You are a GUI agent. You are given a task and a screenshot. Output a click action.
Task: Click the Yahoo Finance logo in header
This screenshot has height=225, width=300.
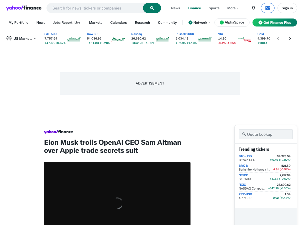click(24, 8)
